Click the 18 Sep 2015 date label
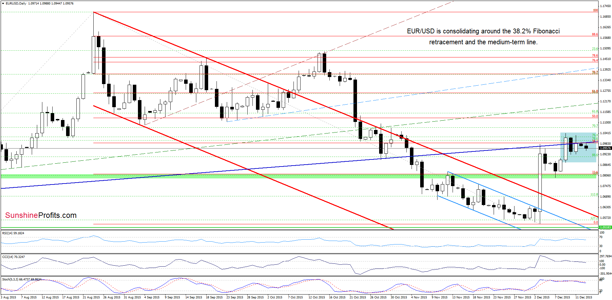 [x=214, y=297]
